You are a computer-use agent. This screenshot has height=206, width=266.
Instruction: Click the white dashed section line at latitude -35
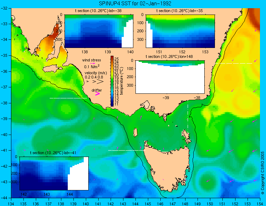pyautogui.click(x=234, y=63)
